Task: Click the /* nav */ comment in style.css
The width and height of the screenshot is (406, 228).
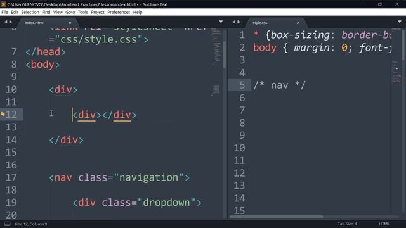Action: point(279,85)
